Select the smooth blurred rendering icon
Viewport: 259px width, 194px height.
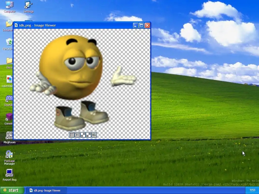pos(89,135)
